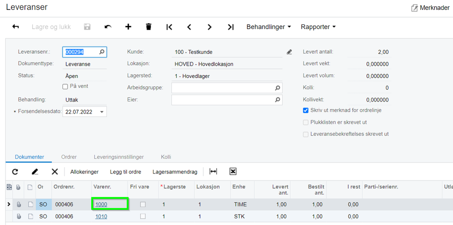This screenshot has height=225, width=453.
Task: Open the Leveringsinnstillinger tab
Action: pyautogui.click(x=119, y=157)
